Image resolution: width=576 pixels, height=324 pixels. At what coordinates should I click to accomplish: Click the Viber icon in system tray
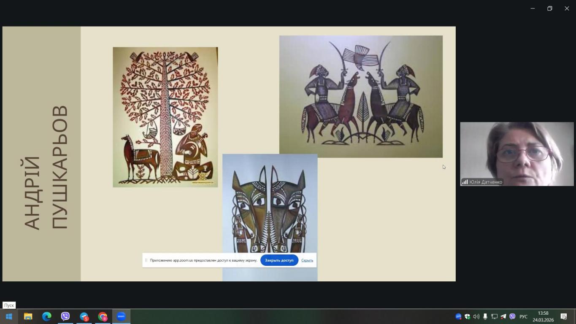[x=512, y=316]
